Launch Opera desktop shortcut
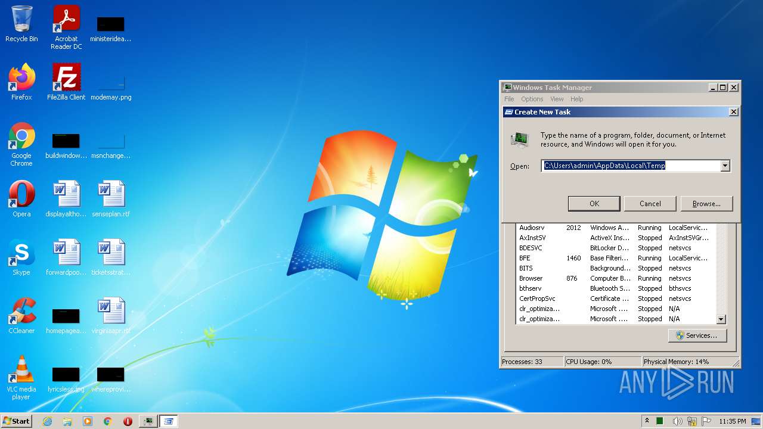 pos(21,199)
